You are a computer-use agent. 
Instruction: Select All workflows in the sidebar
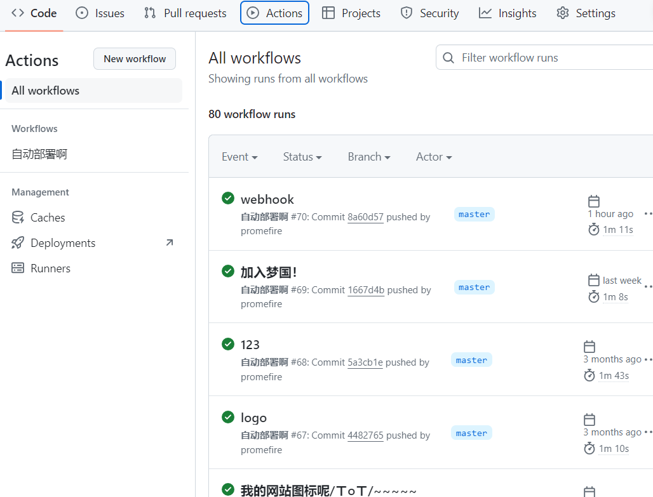94,90
